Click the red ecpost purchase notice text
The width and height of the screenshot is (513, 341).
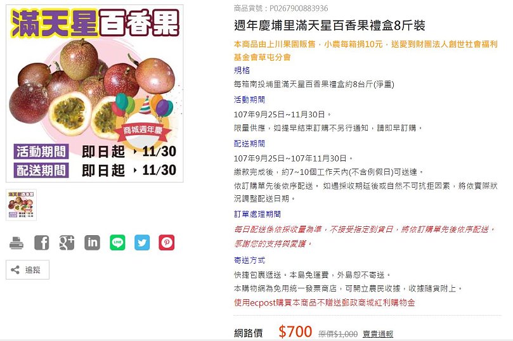(x=324, y=303)
